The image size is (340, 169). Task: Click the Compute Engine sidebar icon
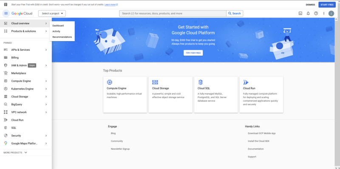tap(6, 81)
